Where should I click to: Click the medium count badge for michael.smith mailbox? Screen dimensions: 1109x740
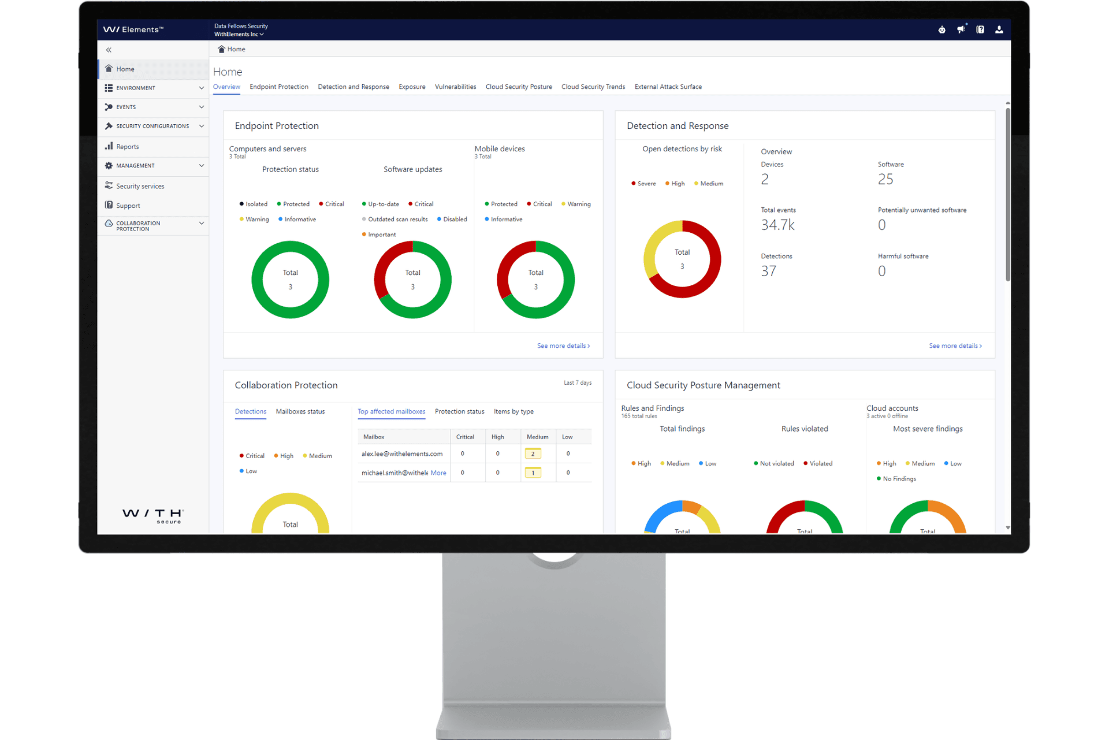533,473
